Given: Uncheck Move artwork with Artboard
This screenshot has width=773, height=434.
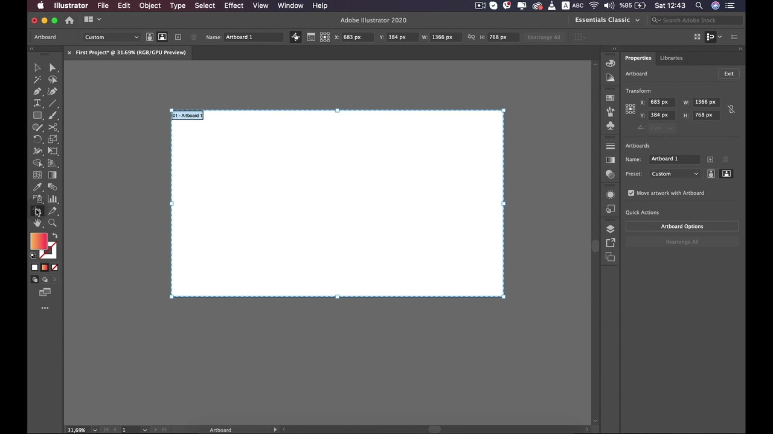Looking at the screenshot, I should tap(631, 193).
